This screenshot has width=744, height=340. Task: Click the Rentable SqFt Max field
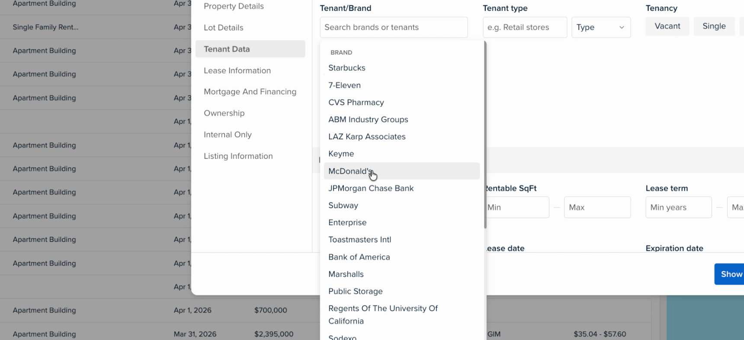point(597,208)
